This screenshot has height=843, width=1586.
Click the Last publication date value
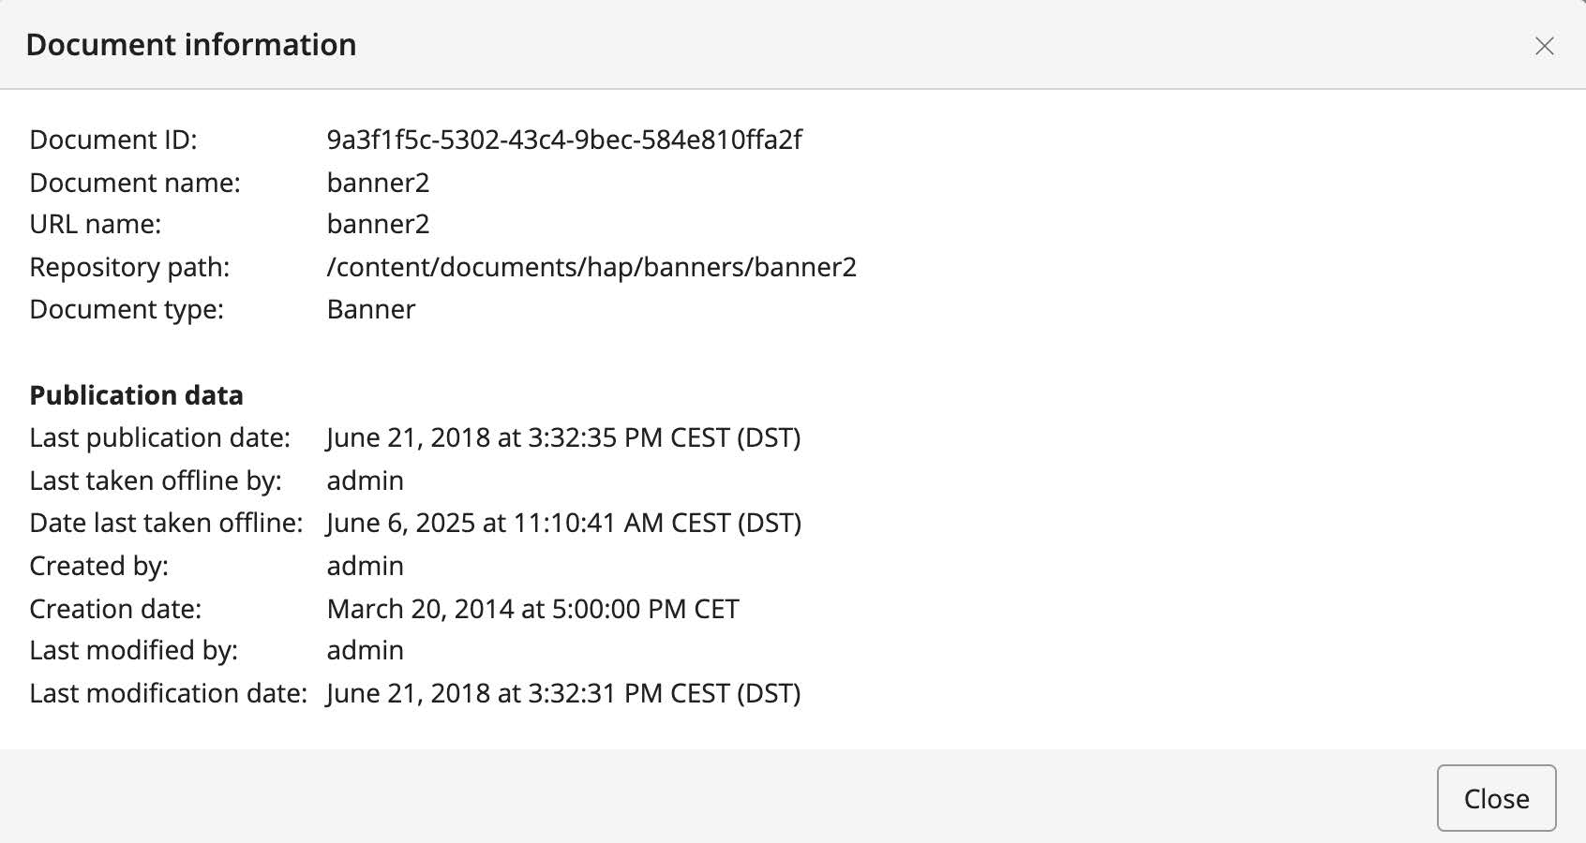pyautogui.click(x=563, y=437)
